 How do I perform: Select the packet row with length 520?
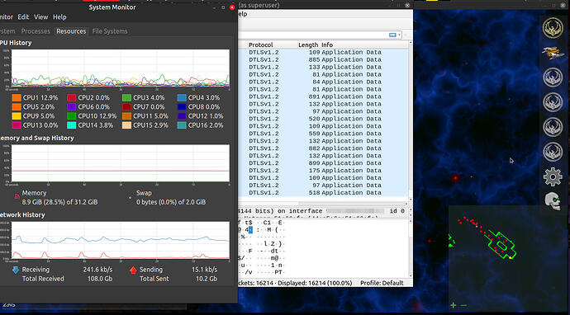[x=323, y=119]
